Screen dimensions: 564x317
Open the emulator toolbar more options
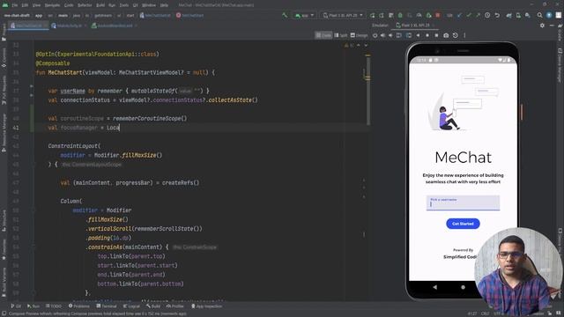[x=464, y=35]
